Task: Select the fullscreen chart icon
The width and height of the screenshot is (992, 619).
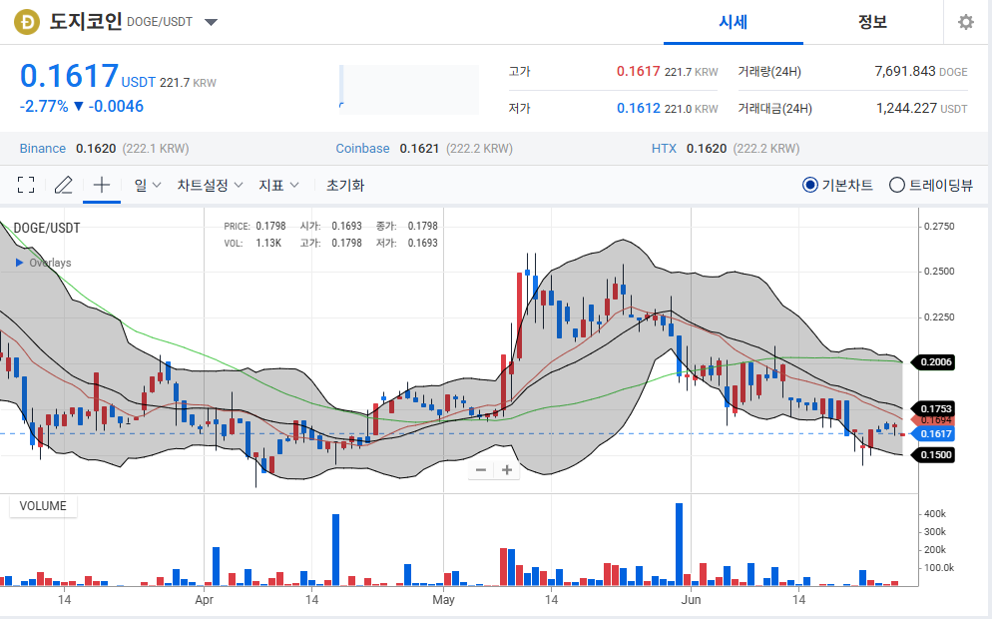Action: (x=25, y=185)
